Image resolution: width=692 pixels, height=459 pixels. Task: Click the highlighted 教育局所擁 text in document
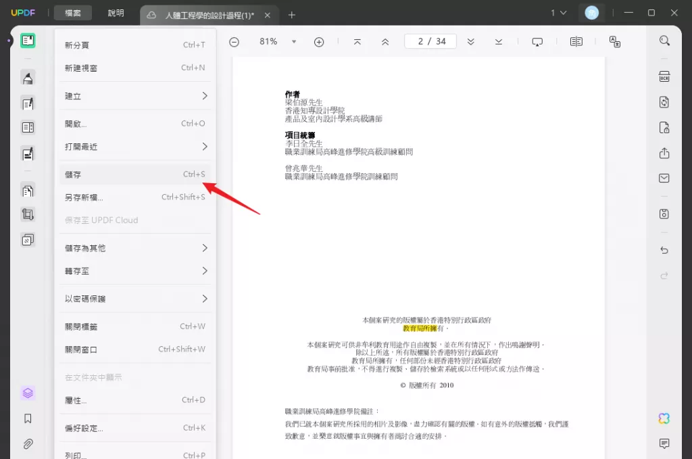[x=420, y=329]
